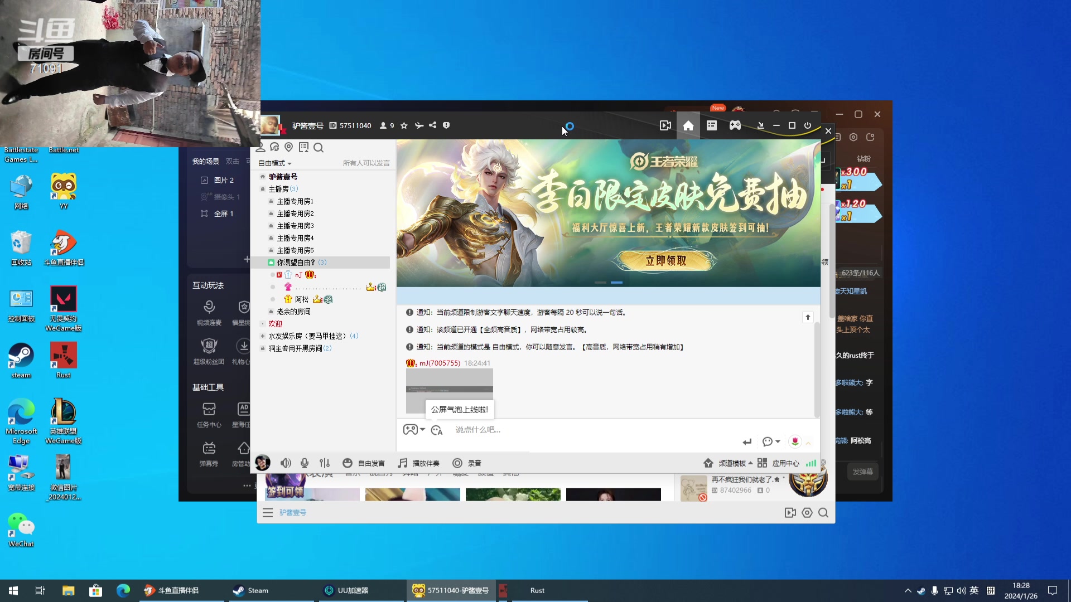Click the second banner carousel indicator
Viewport: 1071px width, 602px height.
(x=616, y=283)
